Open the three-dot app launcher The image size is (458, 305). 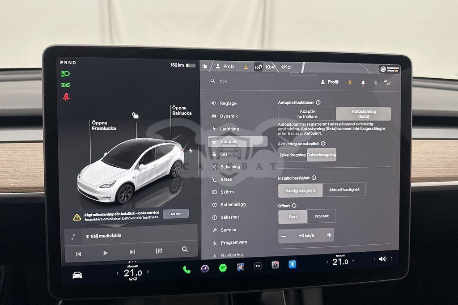[x=258, y=266]
